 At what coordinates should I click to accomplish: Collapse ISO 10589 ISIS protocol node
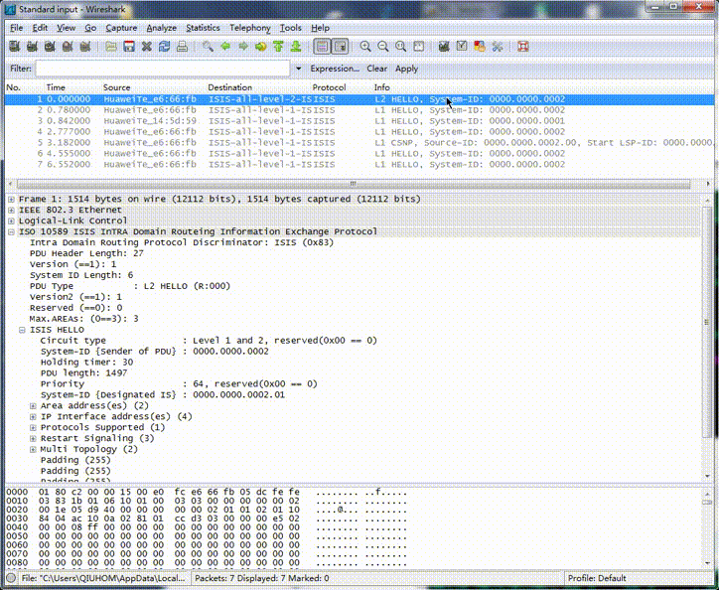(11, 232)
